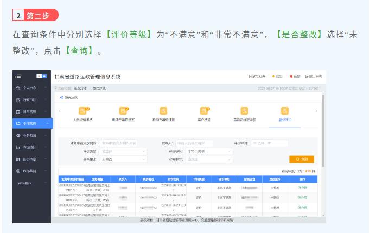Image resolution: width=370 pixels, height=233 pixels.
Task: Click the 联系人 column header
Action: click(123, 179)
